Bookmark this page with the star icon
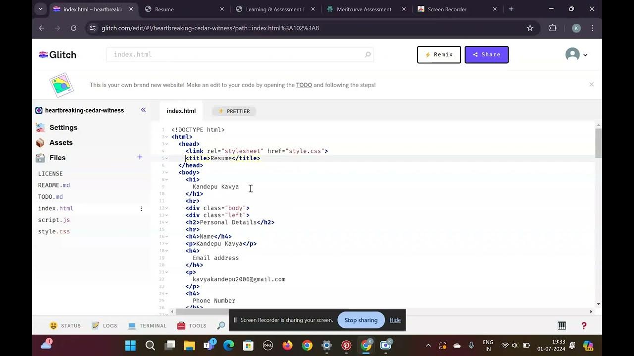The width and height of the screenshot is (634, 356). click(x=530, y=28)
